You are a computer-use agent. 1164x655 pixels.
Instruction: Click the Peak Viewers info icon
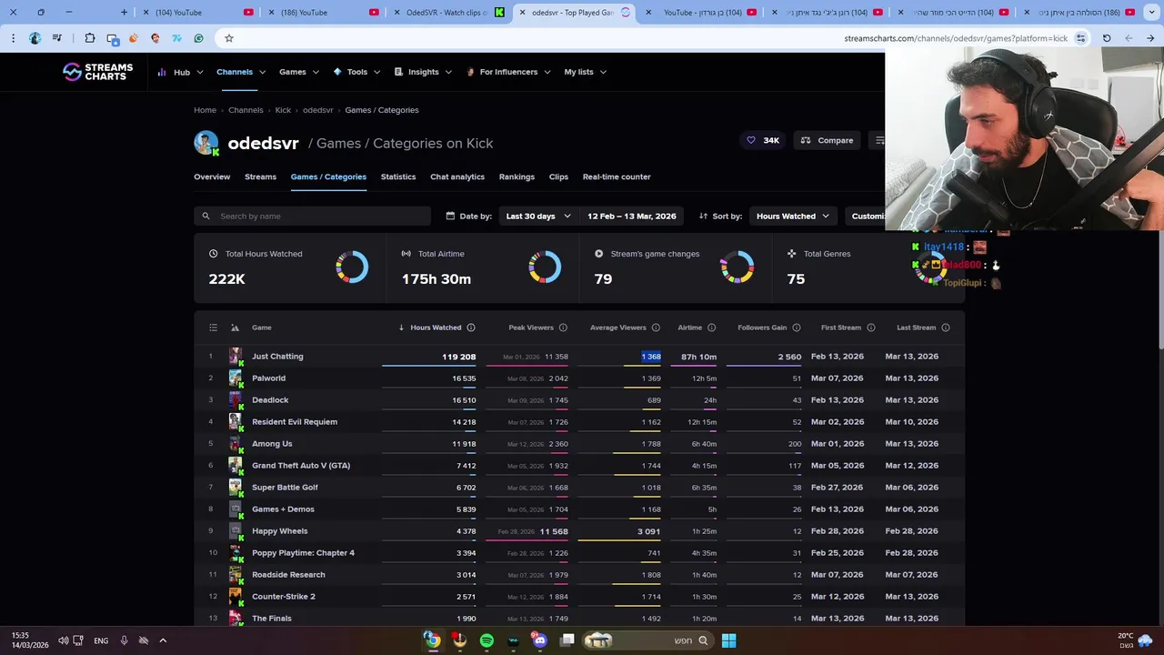pyautogui.click(x=563, y=327)
